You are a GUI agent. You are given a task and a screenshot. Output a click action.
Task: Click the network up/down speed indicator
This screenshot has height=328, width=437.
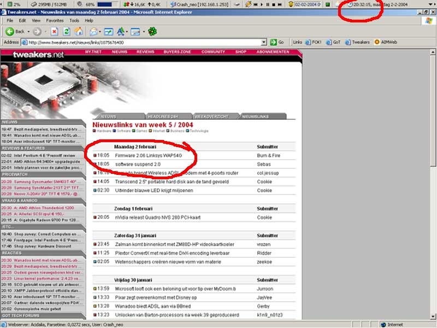click(142, 4)
